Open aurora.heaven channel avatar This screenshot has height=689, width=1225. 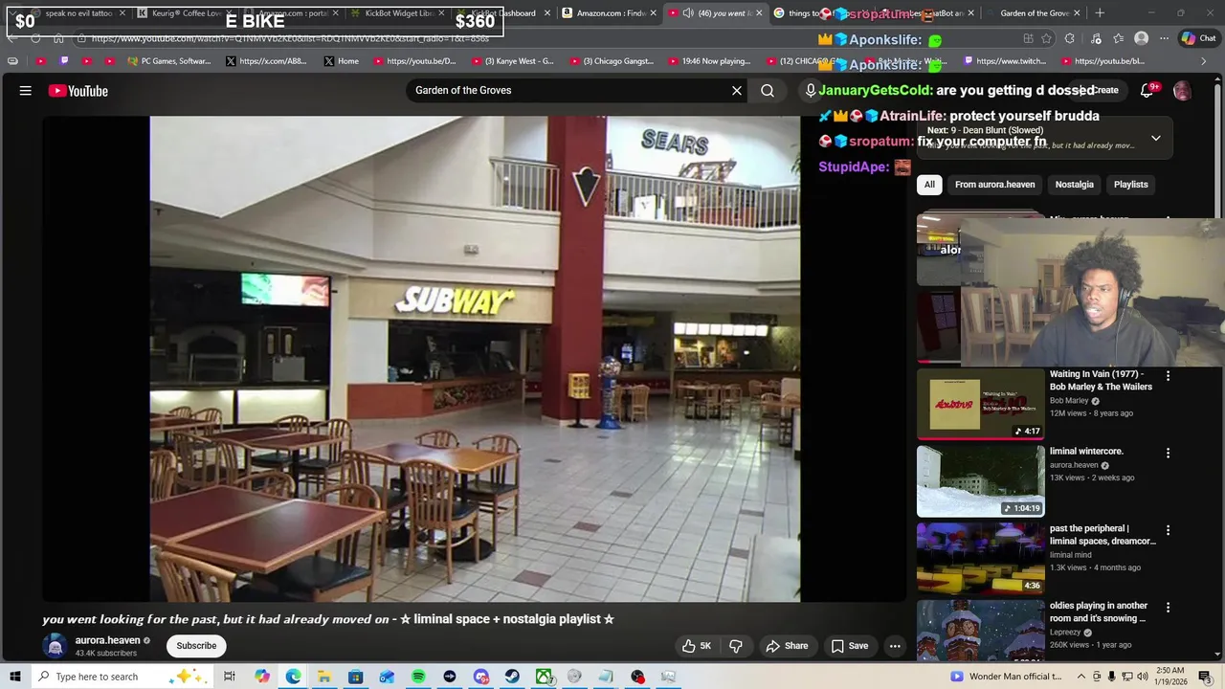pyautogui.click(x=56, y=646)
